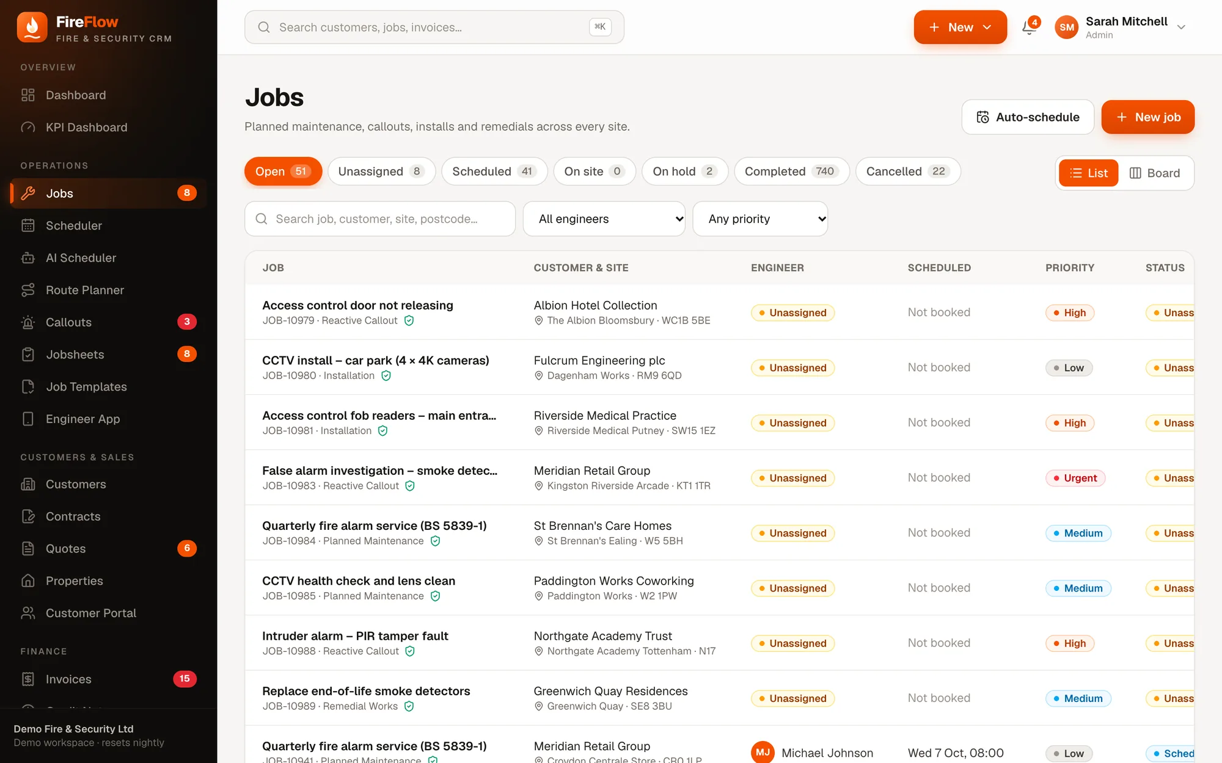Image resolution: width=1222 pixels, height=763 pixels.
Task: Click the Route Planner icon
Action: [x=28, y=291]
